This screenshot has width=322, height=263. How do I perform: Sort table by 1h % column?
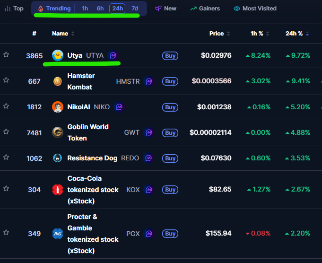click(260, 34)
